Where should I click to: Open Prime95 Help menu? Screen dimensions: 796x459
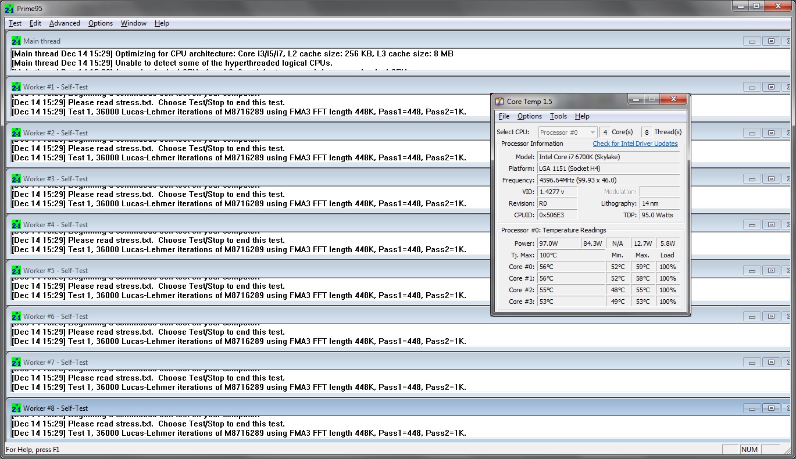[162, 23]
